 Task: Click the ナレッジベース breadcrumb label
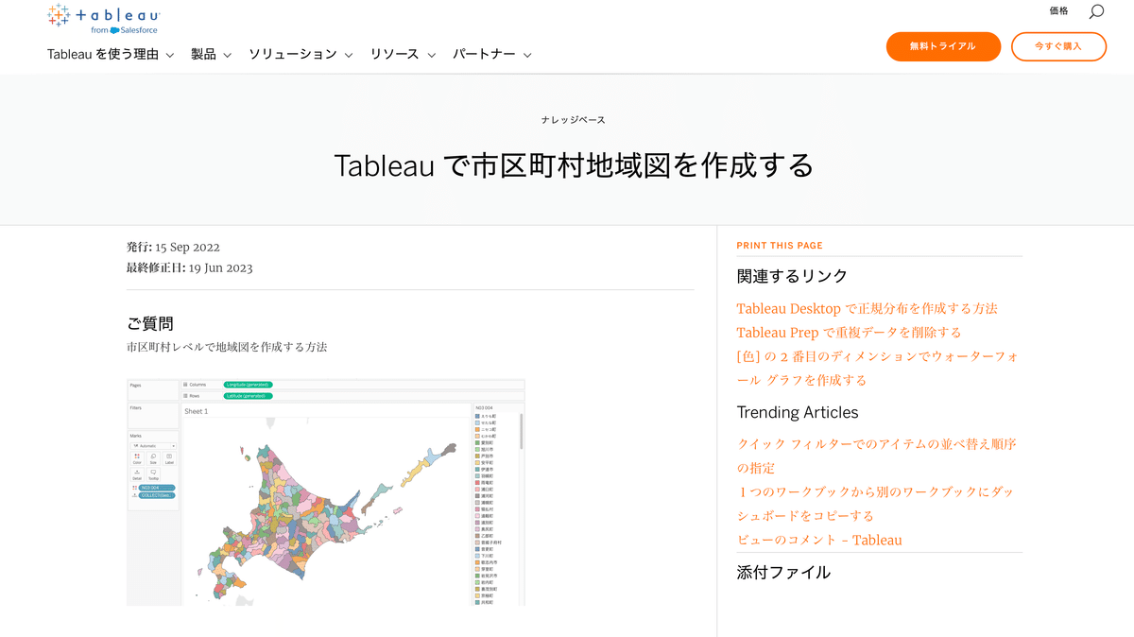pyautogui.click(x=574, y=120)
